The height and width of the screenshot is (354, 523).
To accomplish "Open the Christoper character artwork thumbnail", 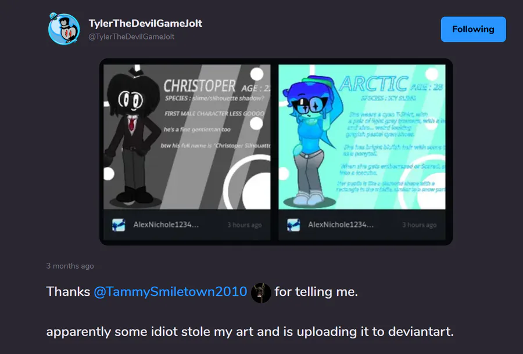I will [187, 136].
